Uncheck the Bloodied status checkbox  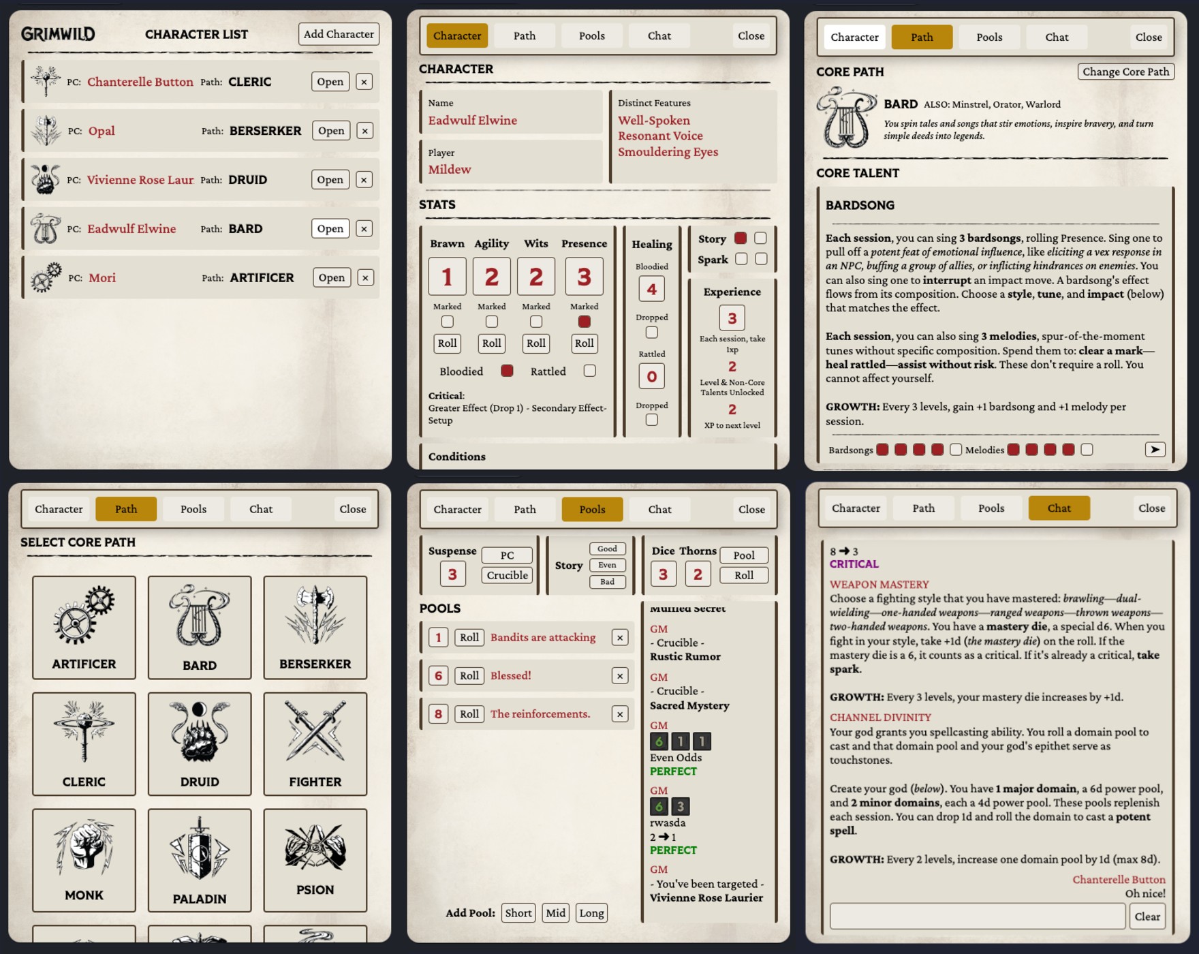pos(507,371)
